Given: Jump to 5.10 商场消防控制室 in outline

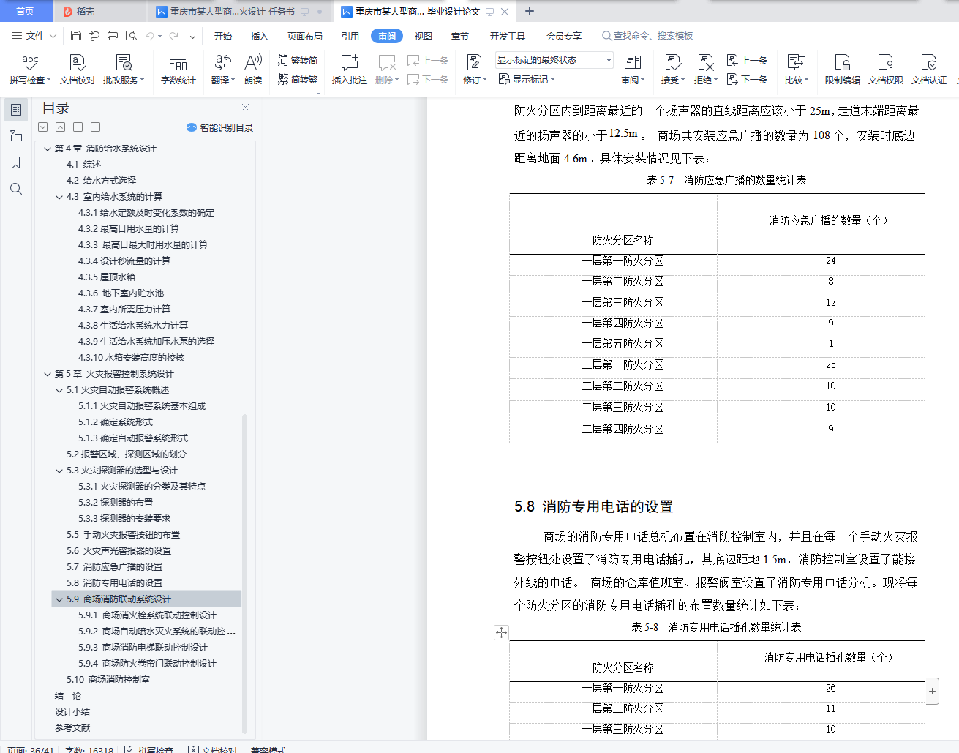Looking at the screenshot, I should [108, 680].
